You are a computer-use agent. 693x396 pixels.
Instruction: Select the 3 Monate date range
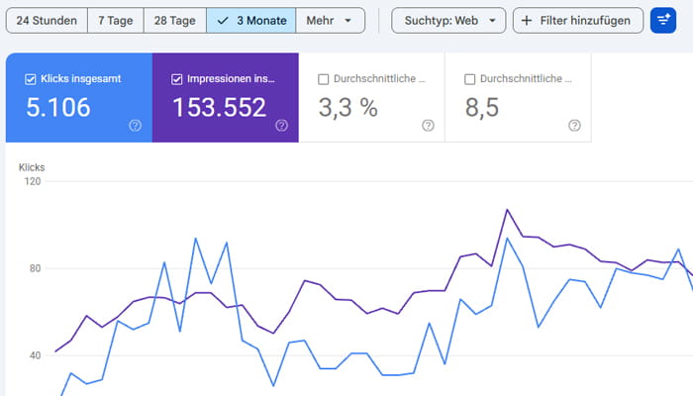(251, 21)
